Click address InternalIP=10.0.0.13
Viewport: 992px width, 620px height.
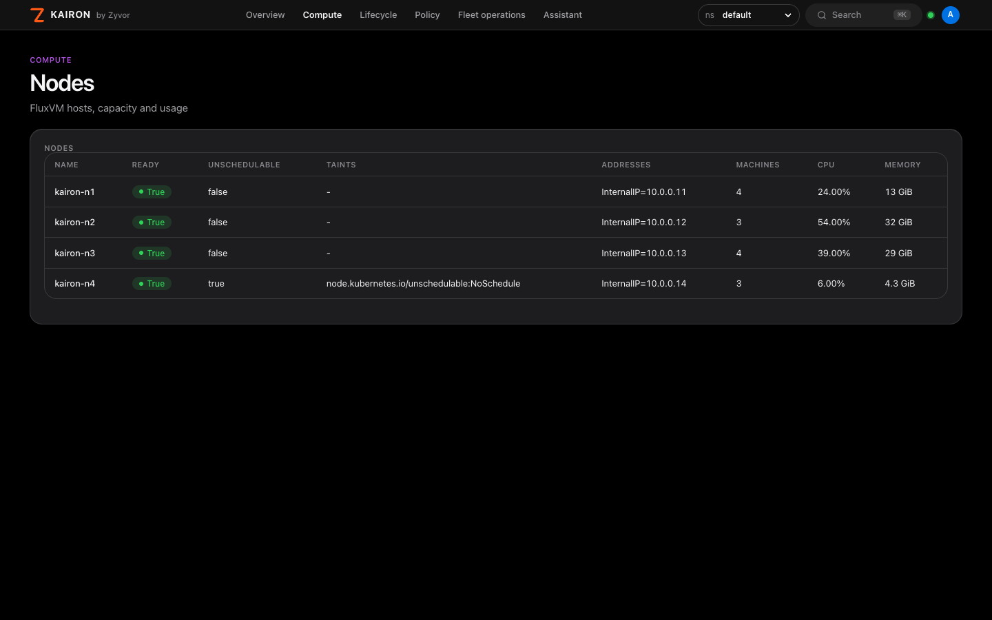[644, 254]
